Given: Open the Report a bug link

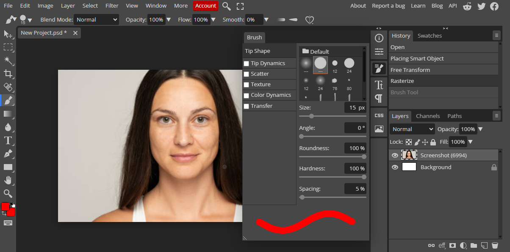Looking at the screenshot, I should pos(388,6).
